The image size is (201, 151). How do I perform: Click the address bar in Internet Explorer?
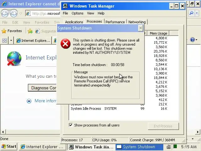click(x=43, y=14)
